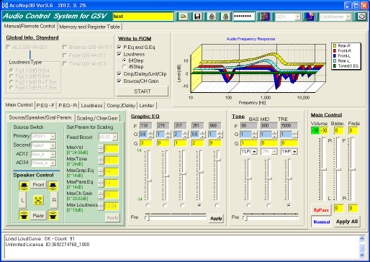The image size is (370, 262).
Task: Click the app icon in title bar
Action: tap(4, 5)
